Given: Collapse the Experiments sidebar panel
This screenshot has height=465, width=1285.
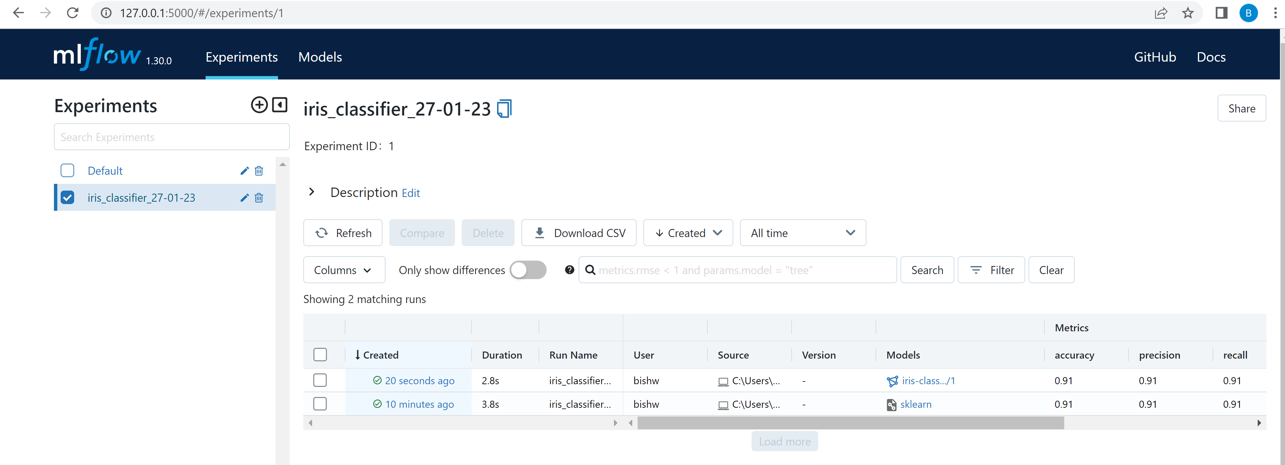Looking at the screenshot, I should 280,105.
